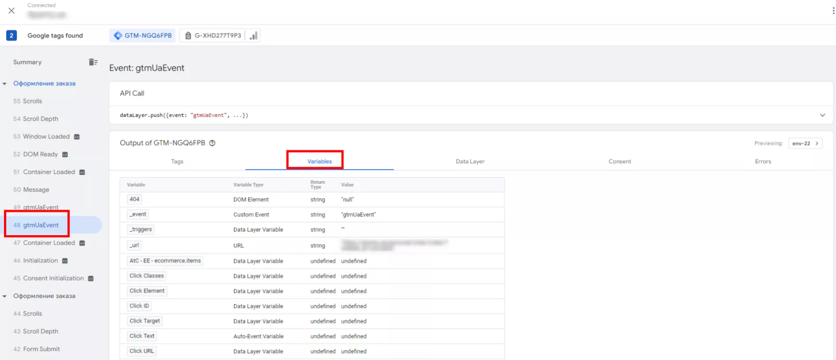Open the env-22 previewing selector
Viewport: 836px width, 360px height.
pyautogui.click(x=805, y=144)
